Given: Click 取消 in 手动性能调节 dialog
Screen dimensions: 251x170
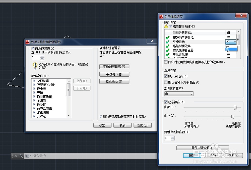Looking at the screenshot, I should 213,155.
